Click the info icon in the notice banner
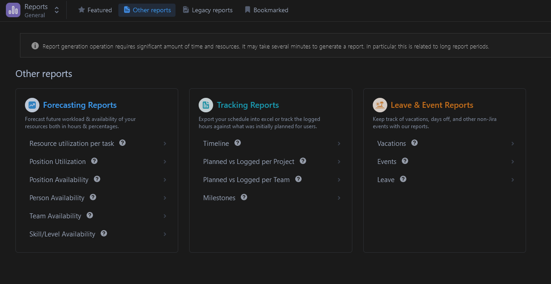Screen dimensions: 551x284 35,46
